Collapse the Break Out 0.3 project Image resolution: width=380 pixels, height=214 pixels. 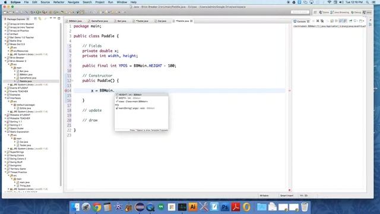point(5,44)
